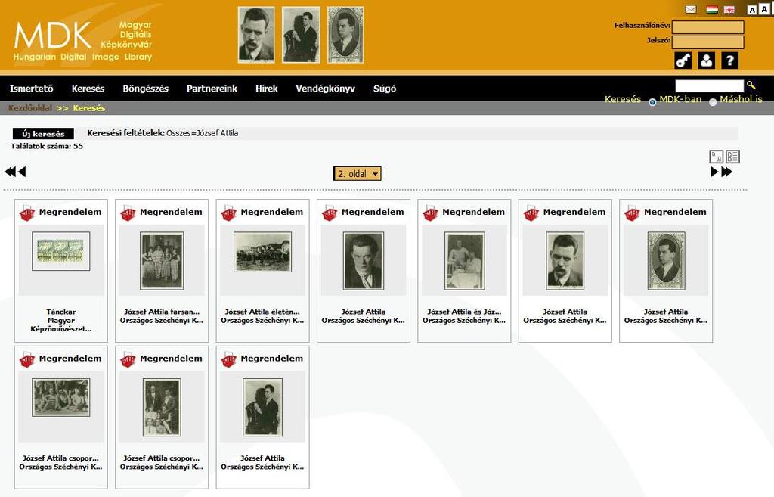The width and height of the screenshot is (774, 497).
Task: Click the magnifier quick search icon
Action: pyautogui.click(x=751, y=85)
